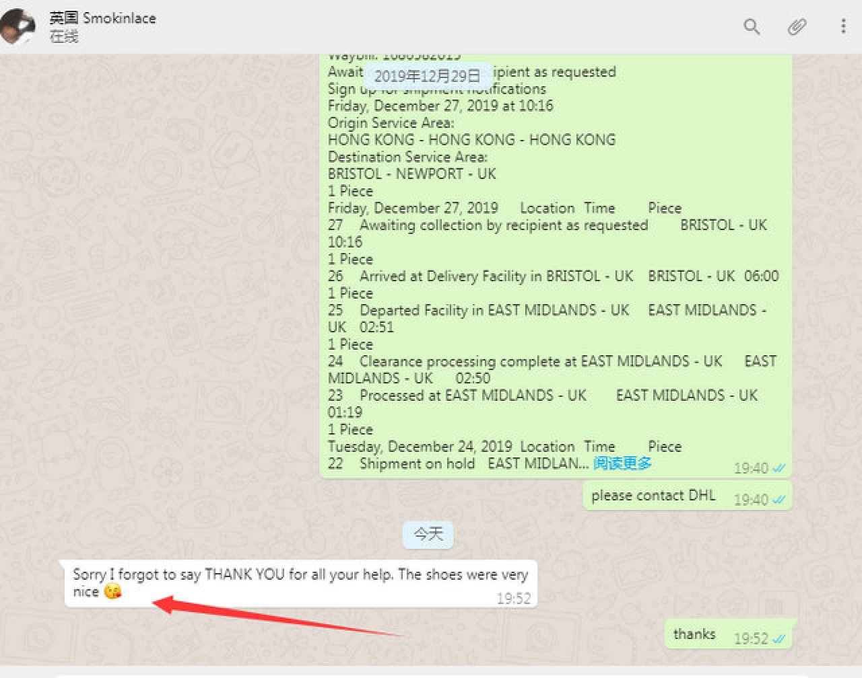The image size is (862, 678).
Task: Click the 今天 date separator badge
Action: point(428,535)
